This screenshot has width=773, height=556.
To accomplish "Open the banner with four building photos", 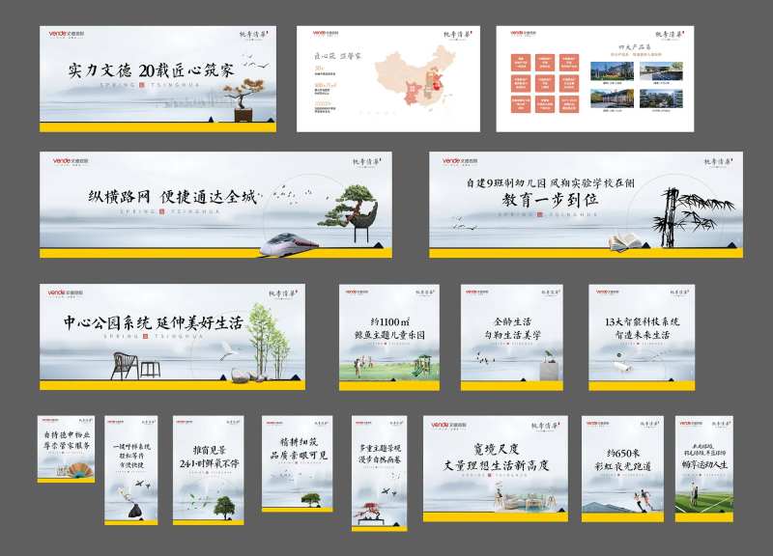I will coord(595,79).
